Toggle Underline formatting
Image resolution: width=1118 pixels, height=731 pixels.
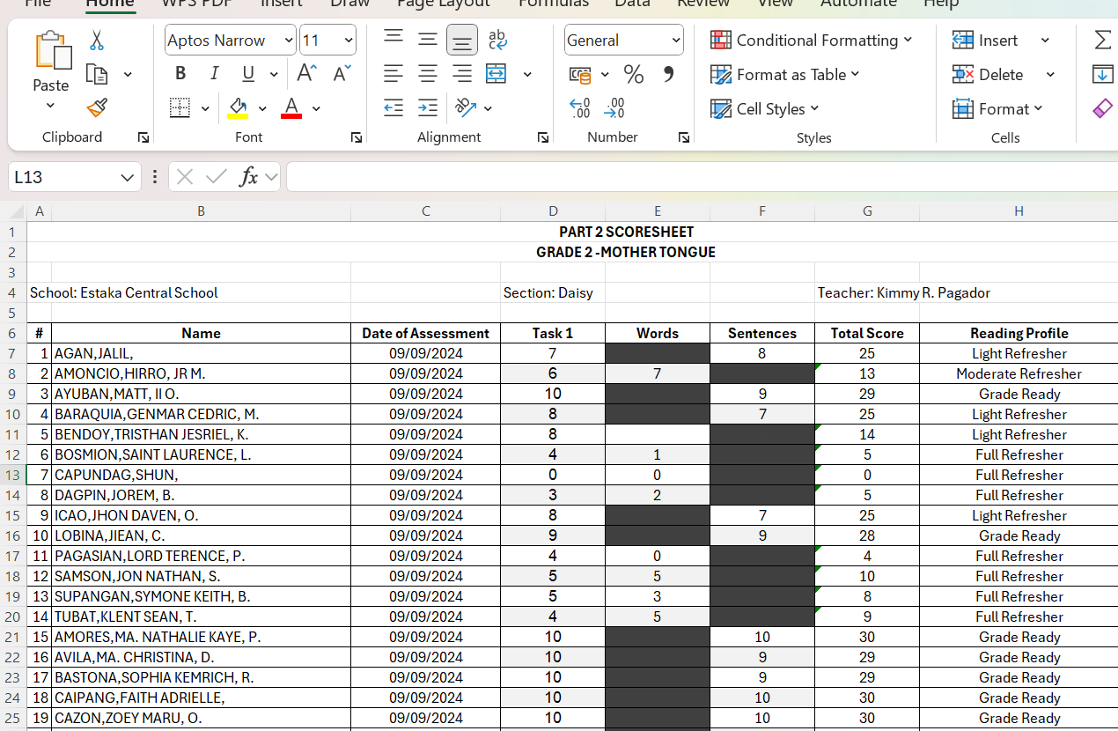(248, 74)
